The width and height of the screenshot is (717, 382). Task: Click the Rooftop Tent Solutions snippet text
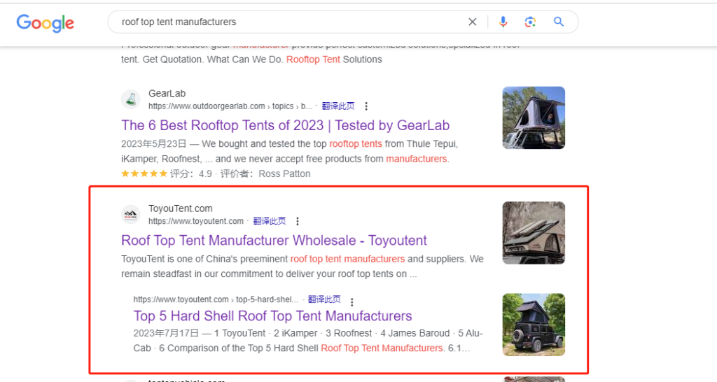[x=334, y=59]
